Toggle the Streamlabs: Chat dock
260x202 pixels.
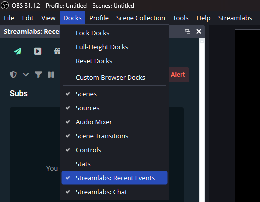point(115,192)
